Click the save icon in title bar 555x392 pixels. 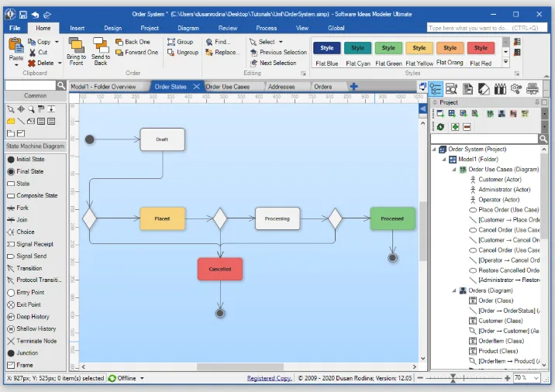(23, 15)
